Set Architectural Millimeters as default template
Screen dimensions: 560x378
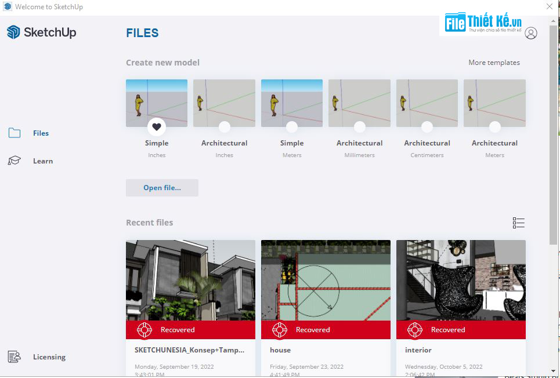359,127
